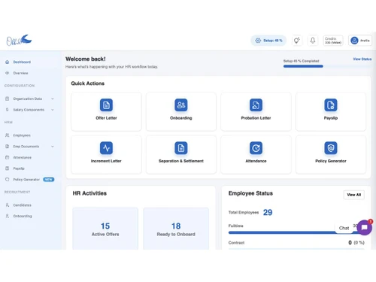Click the 15 Active Offers card
Viewport: 376px width, 282px height.
click(x=105, y=229)
